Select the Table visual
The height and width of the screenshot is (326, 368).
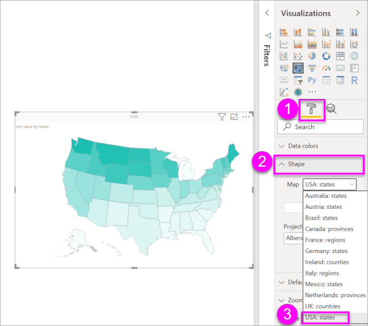click(326, 80)
